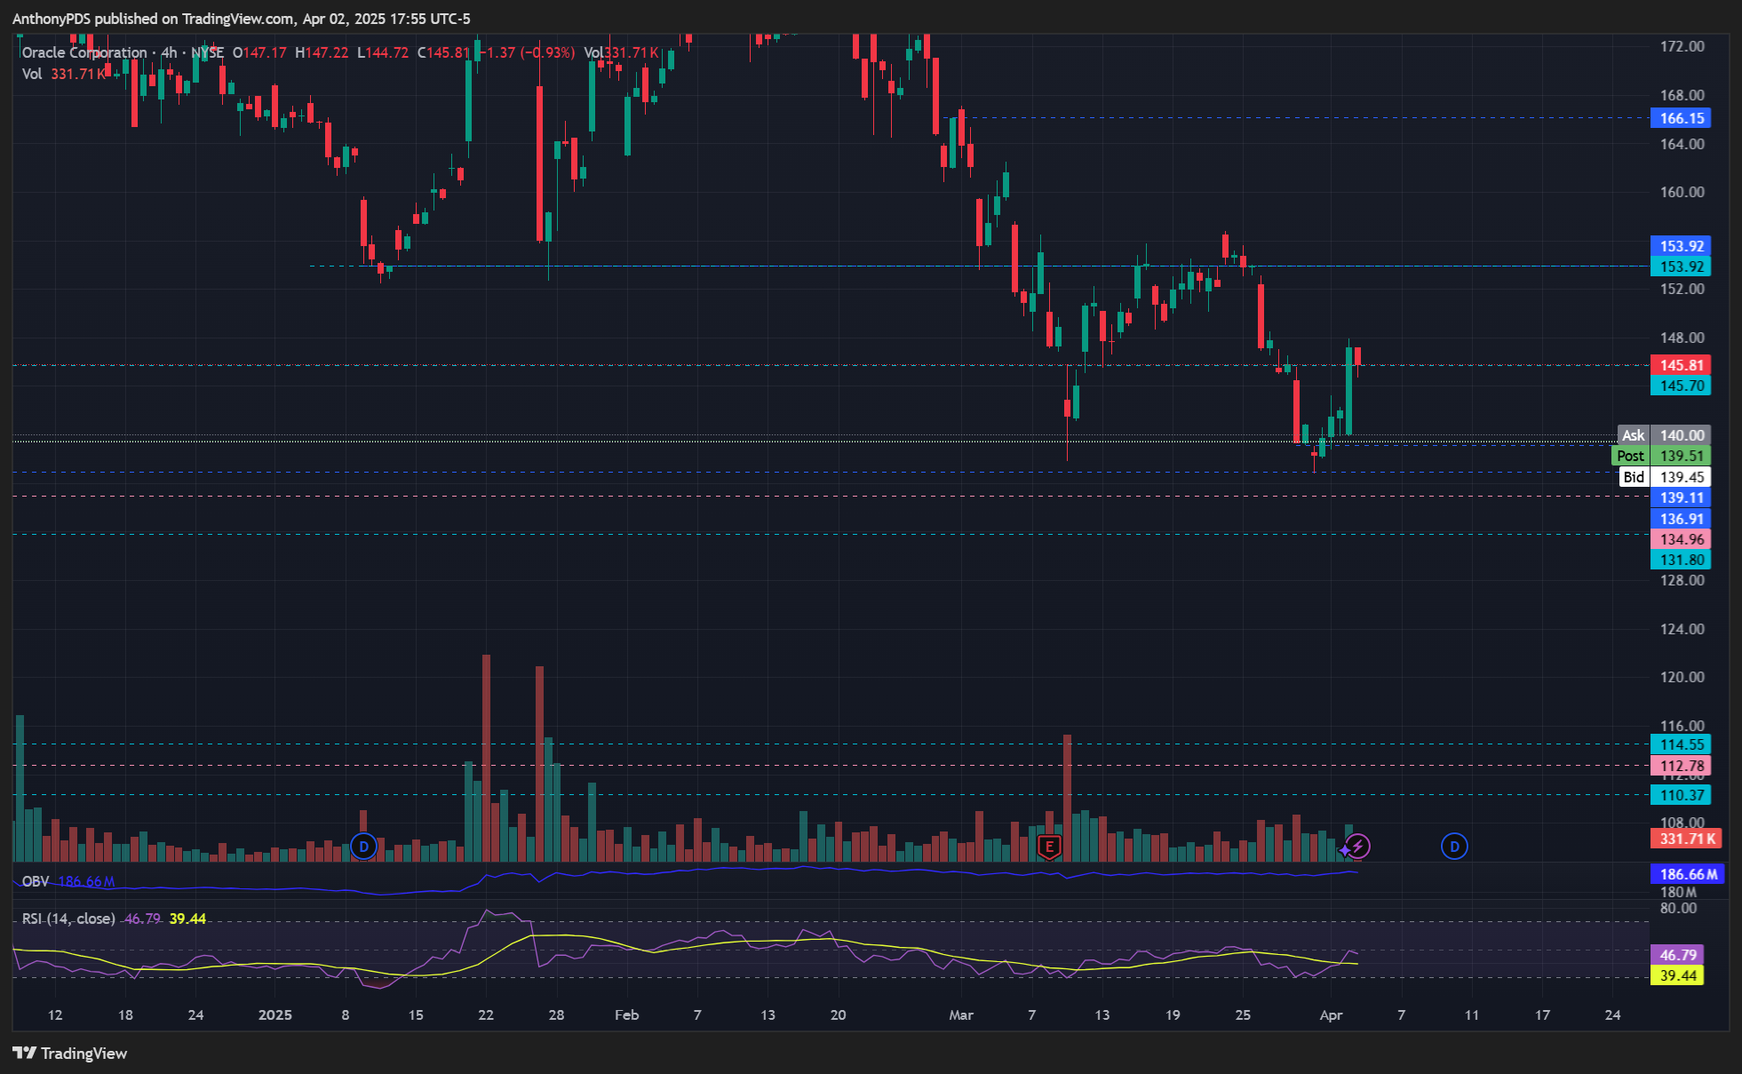Click the 172.00 price axis tick
1742x1074 pixels.
point(1682,46)
